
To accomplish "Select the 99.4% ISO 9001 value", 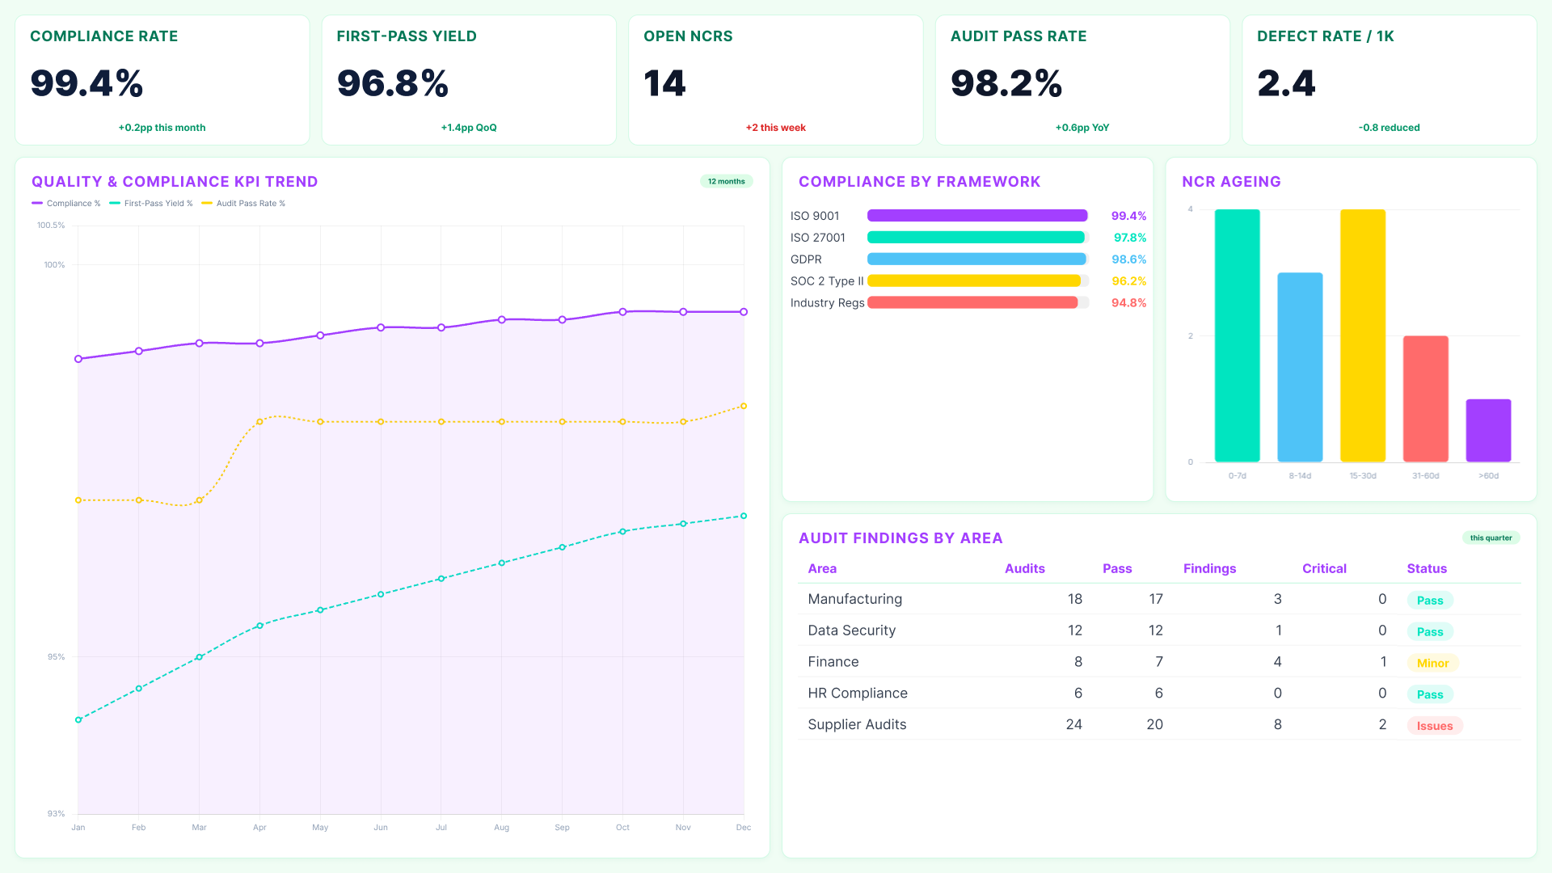I will (x=1128, y=216).
